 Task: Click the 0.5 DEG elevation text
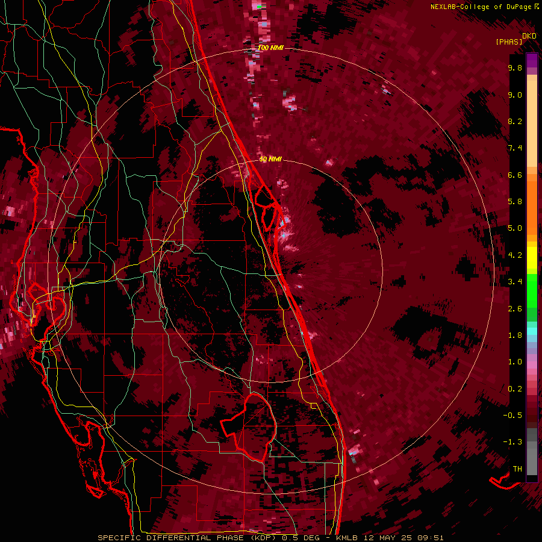pos(301,538)
